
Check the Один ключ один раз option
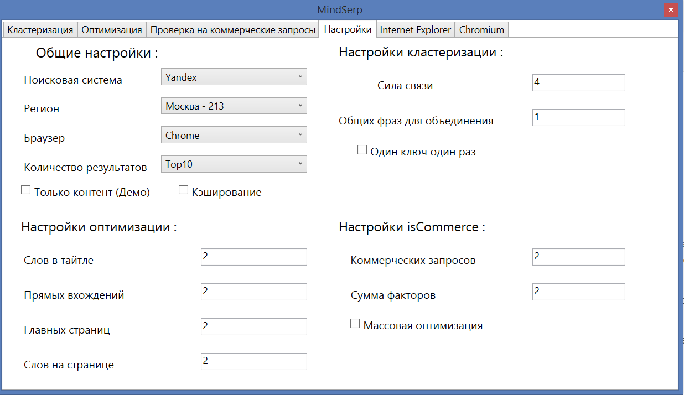point(362,150)
